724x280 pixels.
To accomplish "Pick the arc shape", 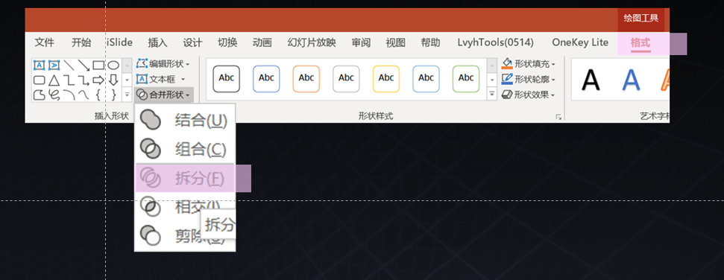I will (x=69, y=95).
